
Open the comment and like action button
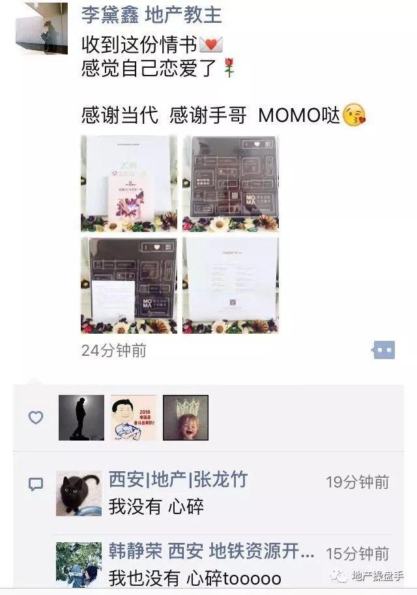coord(384,350)
